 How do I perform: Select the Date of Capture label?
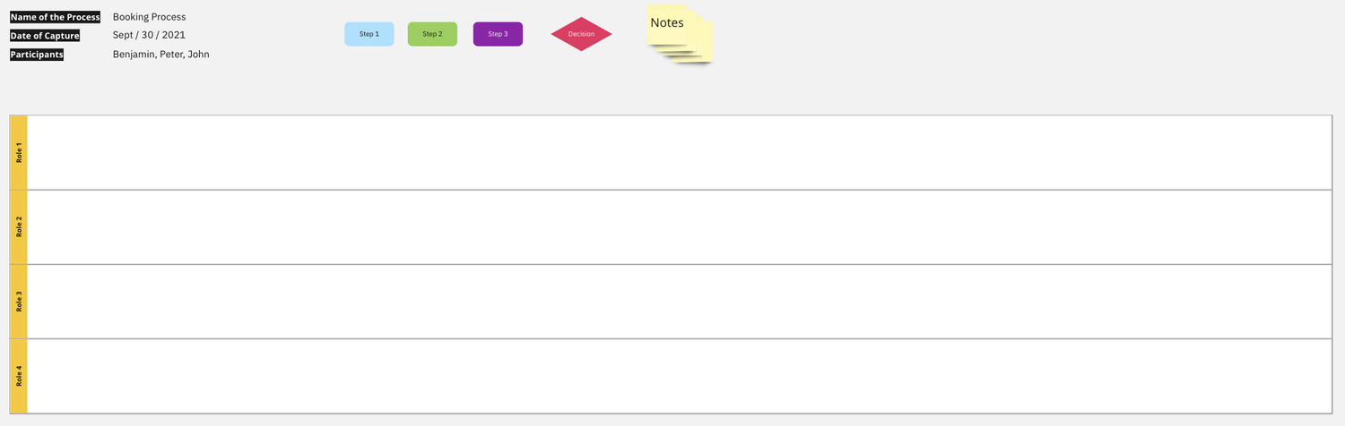[45, 36]
